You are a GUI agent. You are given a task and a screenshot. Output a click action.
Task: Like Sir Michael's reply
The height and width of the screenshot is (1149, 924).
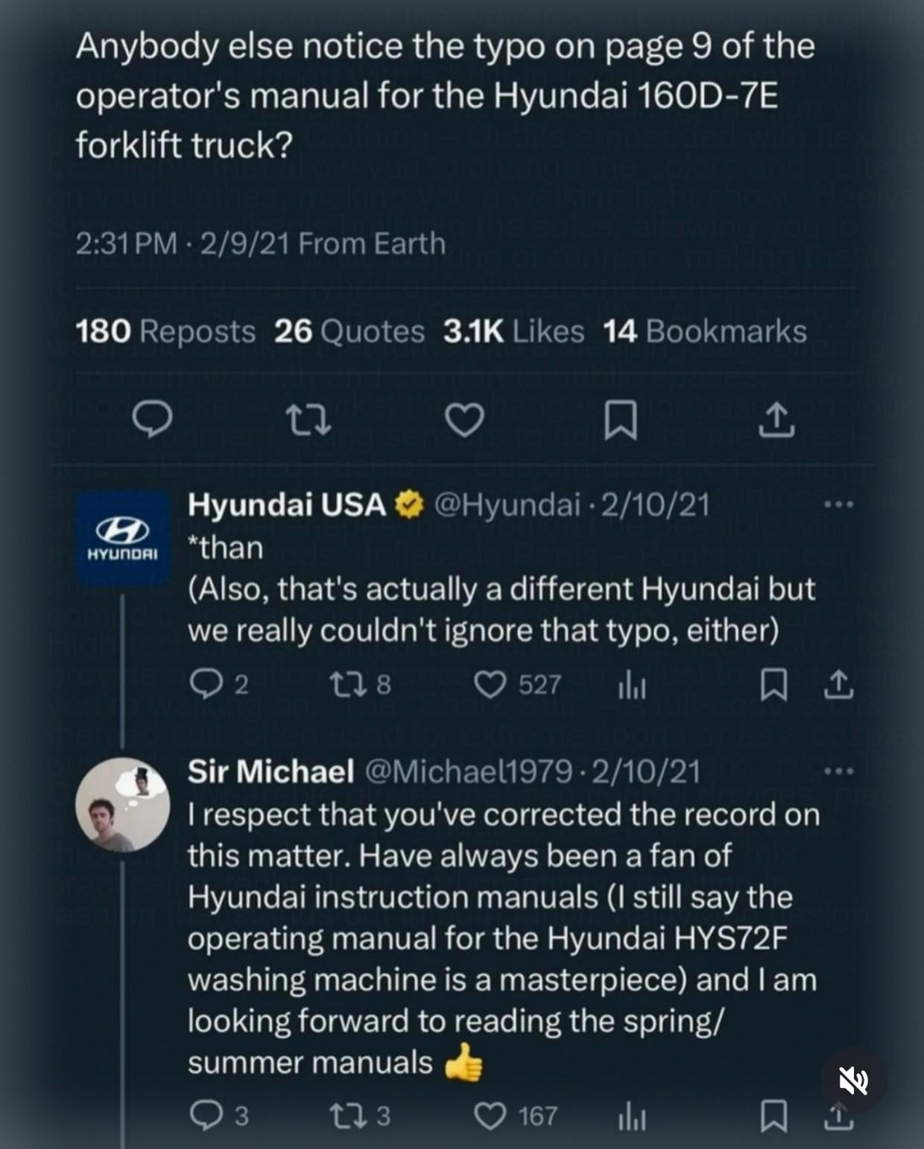[x=490, y=1115]
